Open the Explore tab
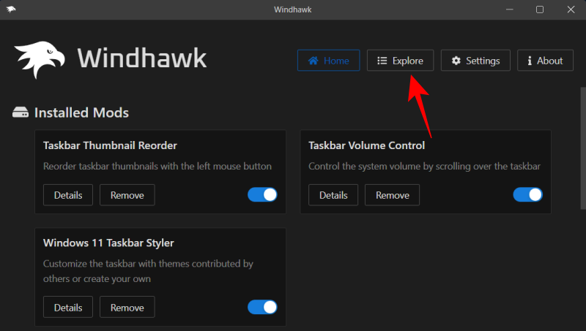 [400, 61]
